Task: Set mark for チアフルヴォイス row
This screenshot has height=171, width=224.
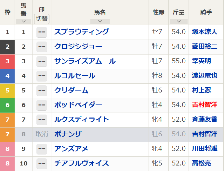Action: point(42,164)
